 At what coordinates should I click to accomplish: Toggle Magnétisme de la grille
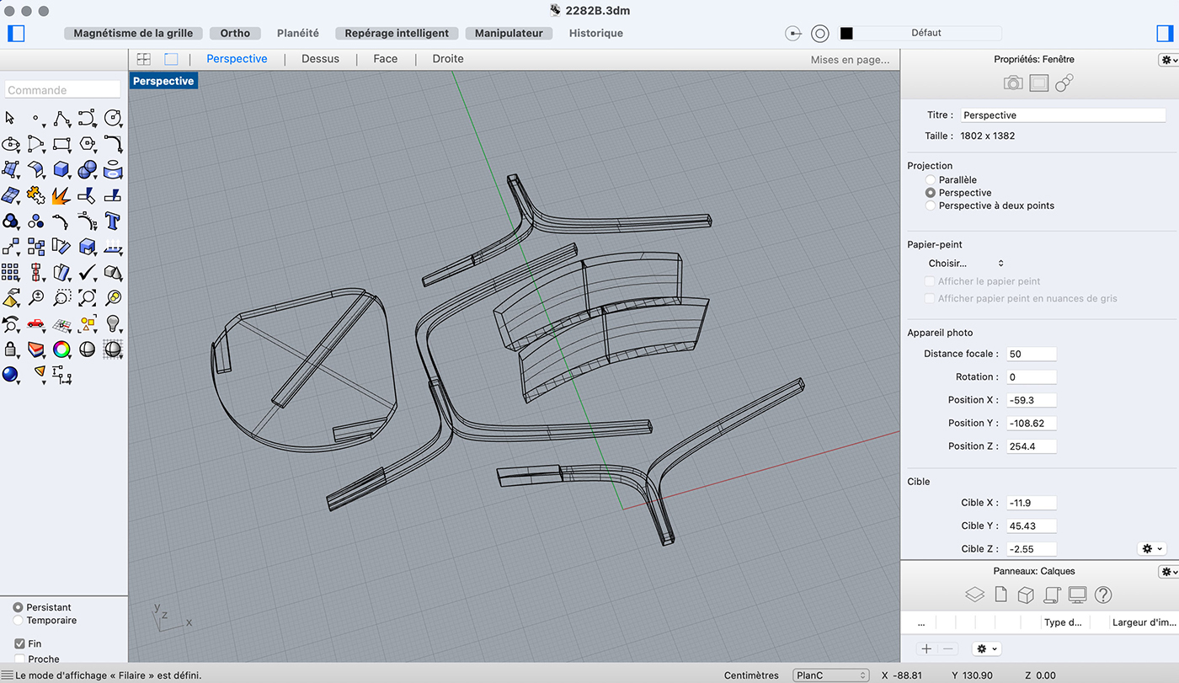(x=133, y=33)
